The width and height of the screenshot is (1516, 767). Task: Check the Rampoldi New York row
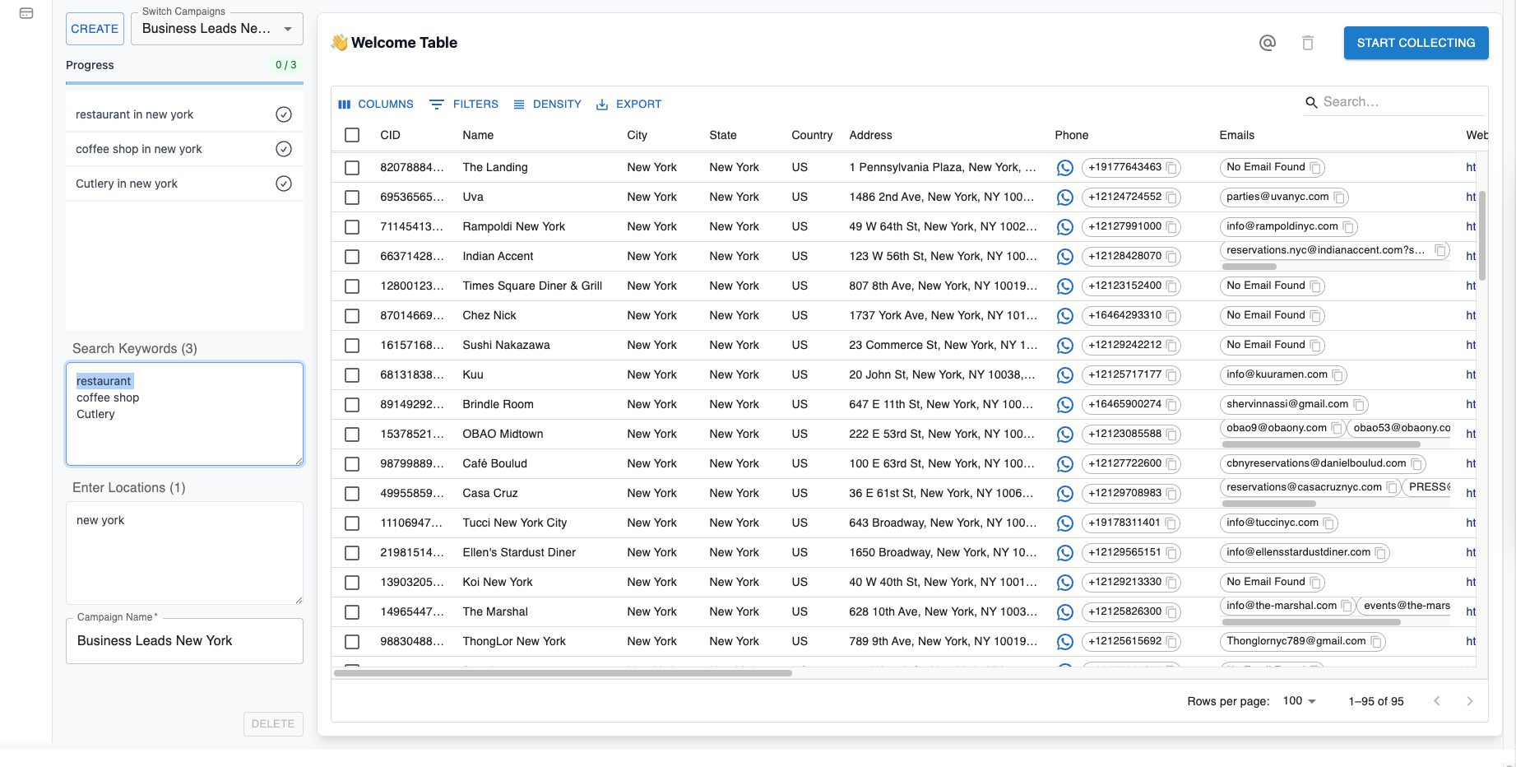tap(352, 227)
